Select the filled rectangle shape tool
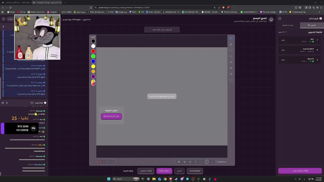This screenshot has height=182, width=324. pos(231,68)
